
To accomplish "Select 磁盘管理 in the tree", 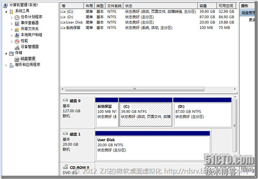I will click(28, 59).
